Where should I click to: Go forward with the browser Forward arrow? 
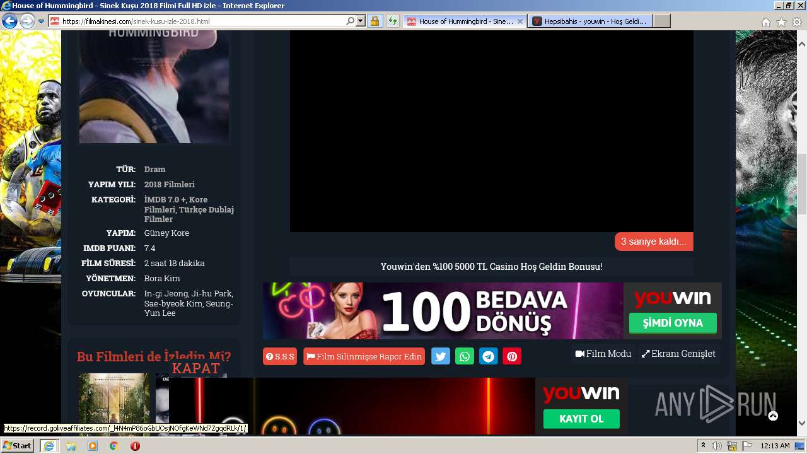point(27,21)
